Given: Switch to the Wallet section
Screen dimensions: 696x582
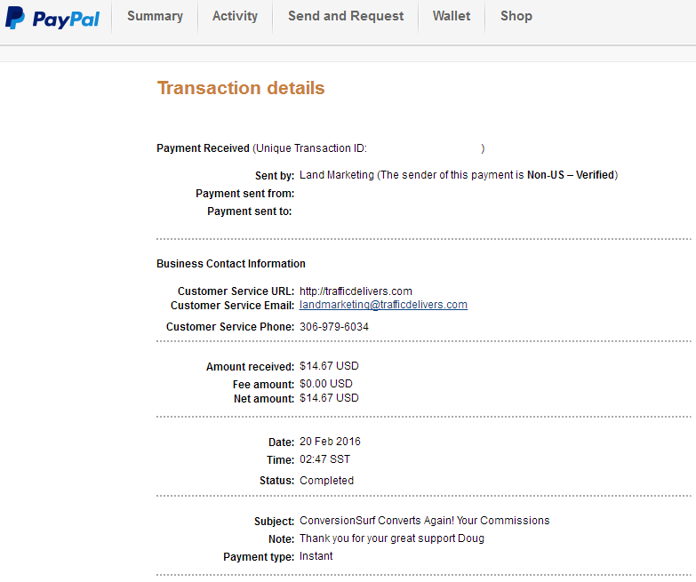Looking at the screenshot, I should (x=452, y=16).
